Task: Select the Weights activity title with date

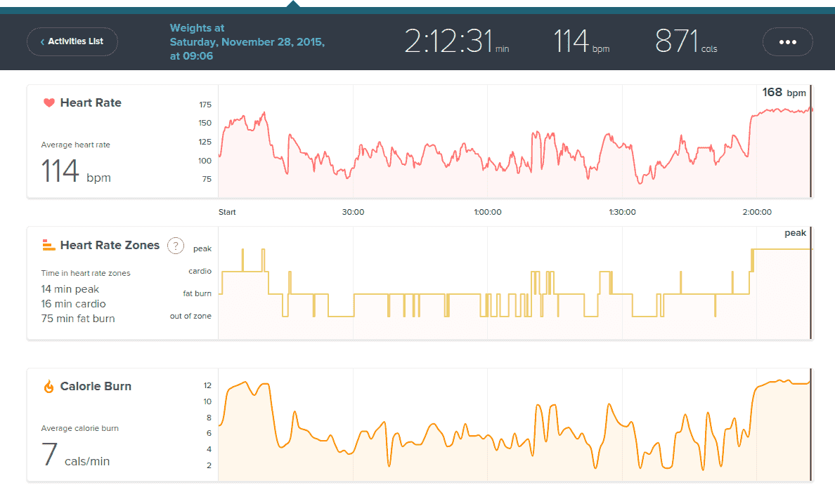Action: click(247, 41)
